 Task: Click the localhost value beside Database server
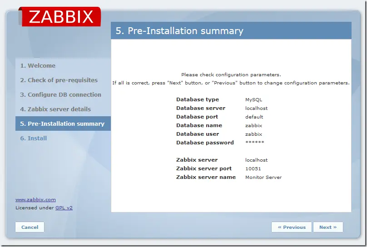point(256,109)
